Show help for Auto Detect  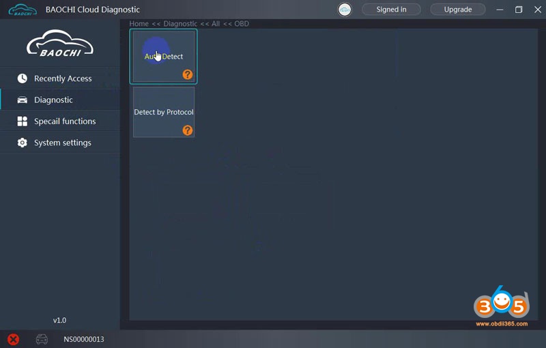[187, 74]
